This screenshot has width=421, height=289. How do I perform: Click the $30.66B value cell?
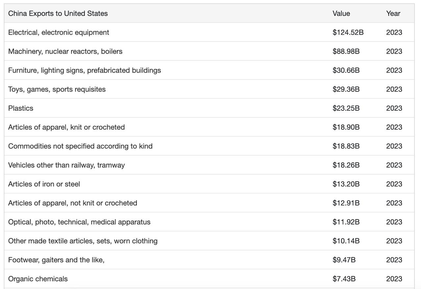pos(346,70)
